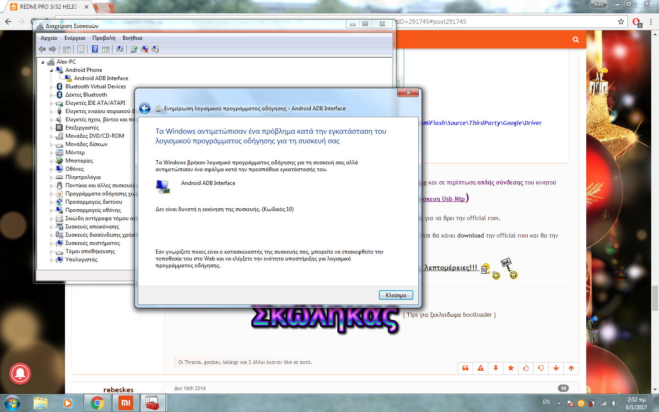This screenshot has height=412, width=659.
Task: Click show/hide console tree toolbar icon
Action: tap(67, 49)
